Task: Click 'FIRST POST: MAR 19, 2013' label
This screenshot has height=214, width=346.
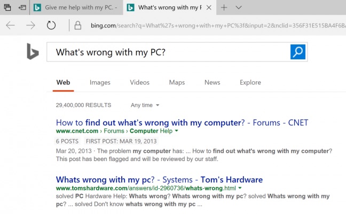Action: 121,141
